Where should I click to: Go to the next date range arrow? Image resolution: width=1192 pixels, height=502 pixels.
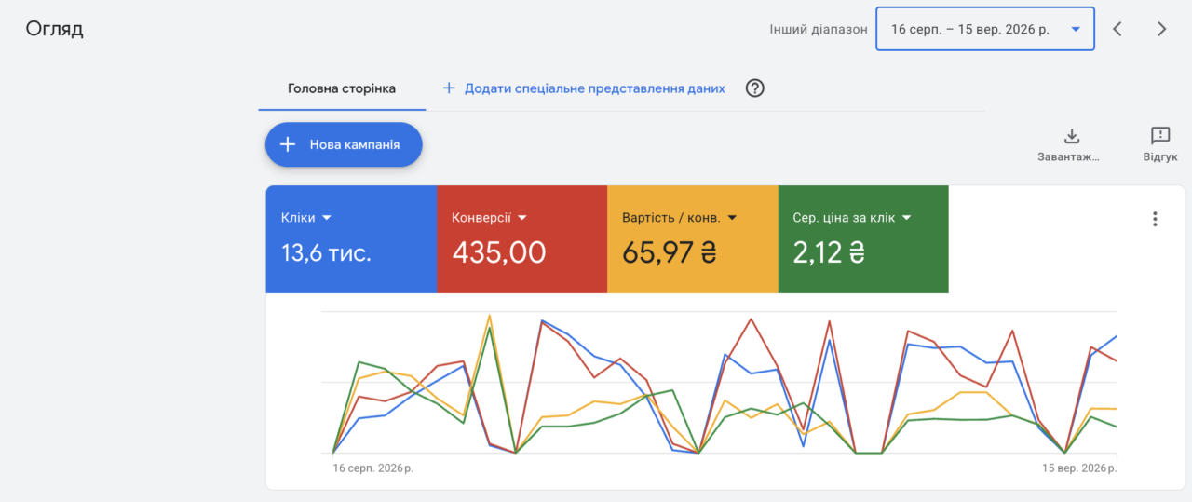(1161, 29)
